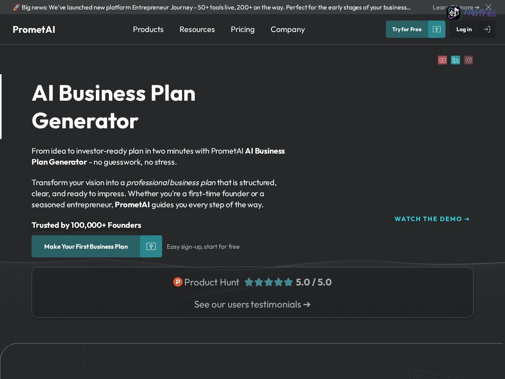Open the Products menu
The image size is (505, 379).
pos(148,29)
